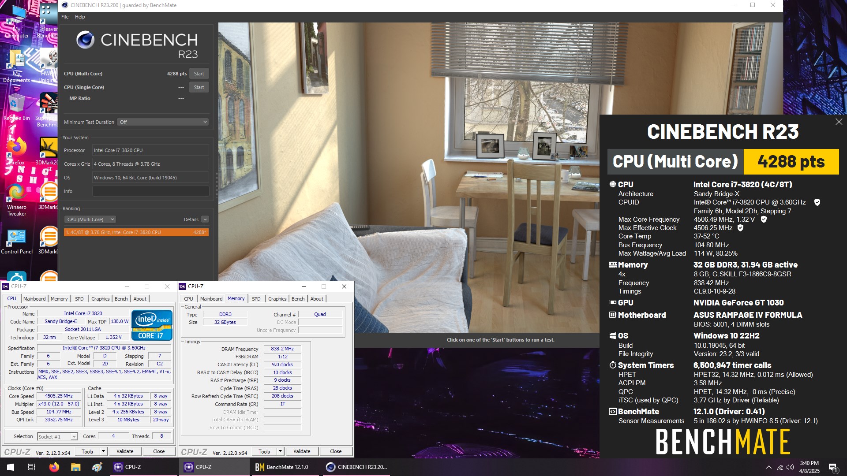The height and width of the screenshot is (476, 847).
Task: Click the Close button in CPU-Z memory window
Action: (336, 451)
